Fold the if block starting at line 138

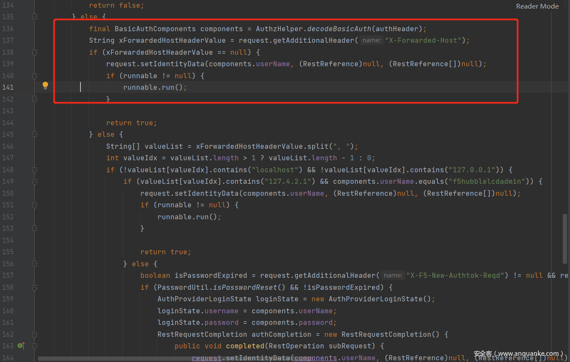click(34, 52)
